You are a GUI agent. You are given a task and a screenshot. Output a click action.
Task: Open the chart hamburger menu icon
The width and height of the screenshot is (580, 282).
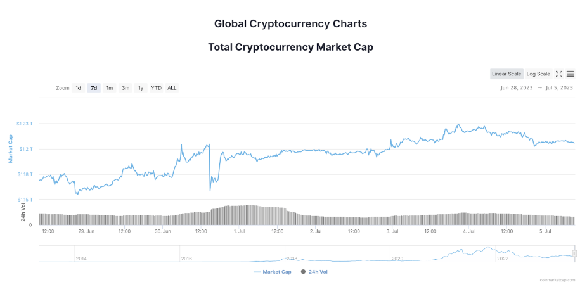tap(570, 74)
